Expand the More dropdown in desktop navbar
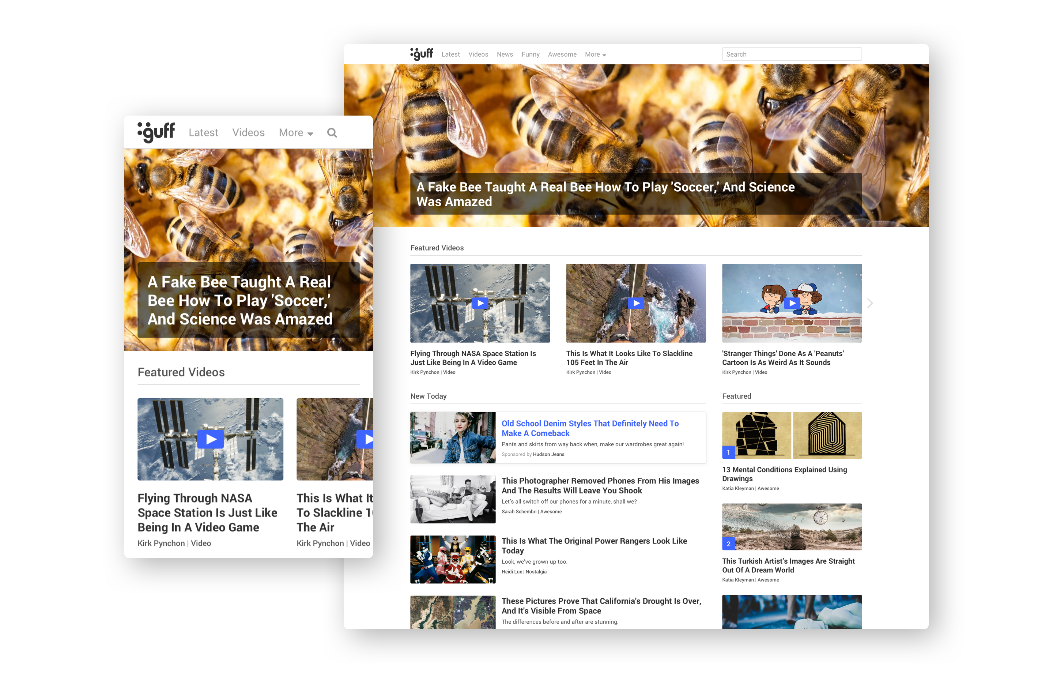1053x673 pixels. coord(595,54)
